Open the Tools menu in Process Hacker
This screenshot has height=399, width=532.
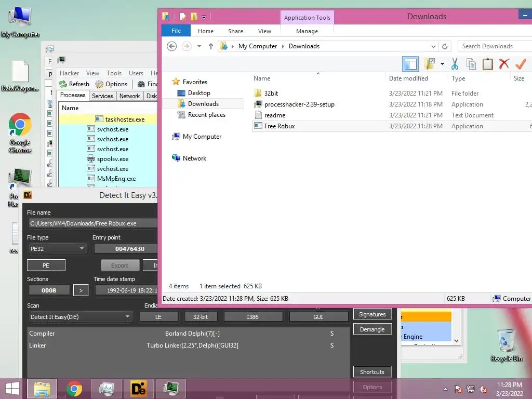tap(114, 73)
